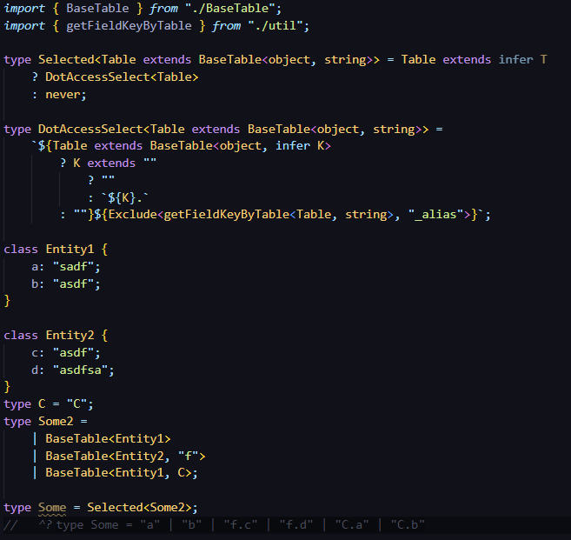Click the `${K}.` template literal
Screen dimensions: 571x540
(125, 198)
